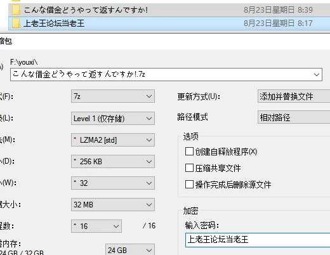Click the folder icon of 上老王论坛当老王
Viewport: 330px width, 255px height.
point(16,23)
